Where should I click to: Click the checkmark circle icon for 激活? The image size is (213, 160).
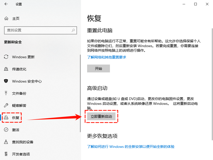click(6, 130)
